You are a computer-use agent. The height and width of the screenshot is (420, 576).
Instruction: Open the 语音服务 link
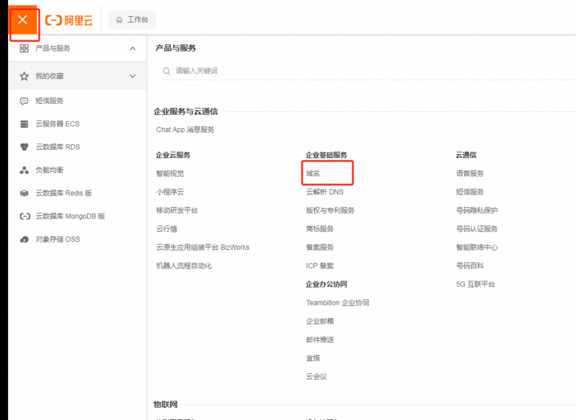(x=470, y=173)
